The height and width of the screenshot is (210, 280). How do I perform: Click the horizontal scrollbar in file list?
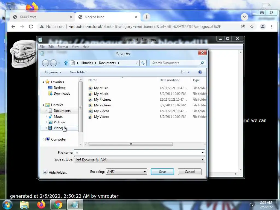(x=131, y=144)
